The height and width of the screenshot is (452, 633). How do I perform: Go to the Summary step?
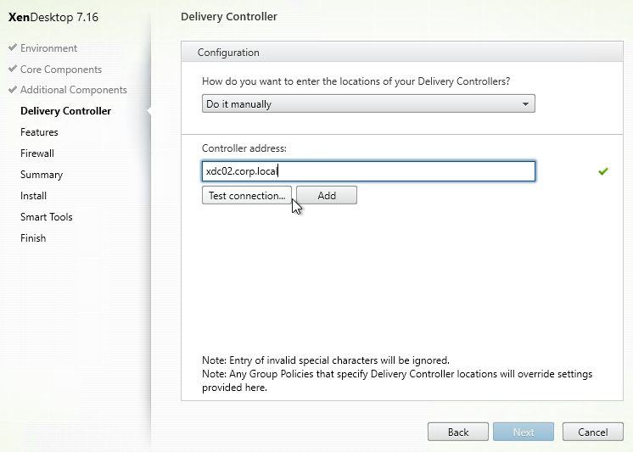click(x=42, y=175)
